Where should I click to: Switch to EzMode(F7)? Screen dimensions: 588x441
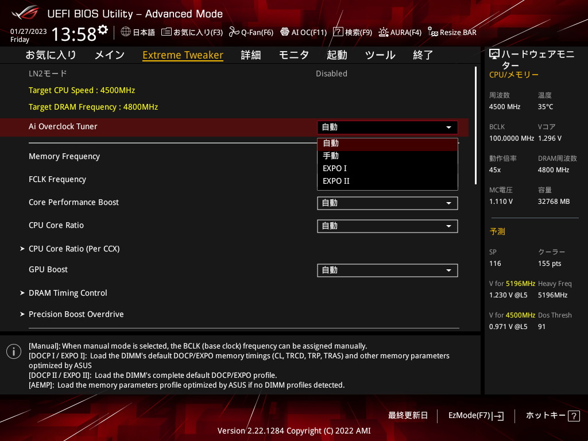point(476,416)
